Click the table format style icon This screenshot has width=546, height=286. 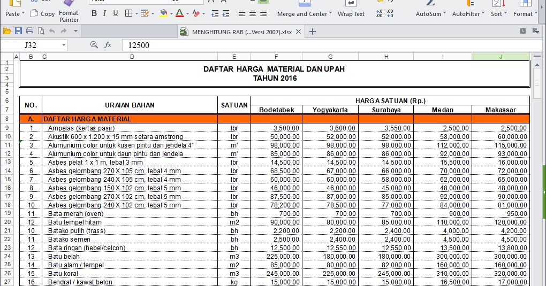tap(145, 13)
